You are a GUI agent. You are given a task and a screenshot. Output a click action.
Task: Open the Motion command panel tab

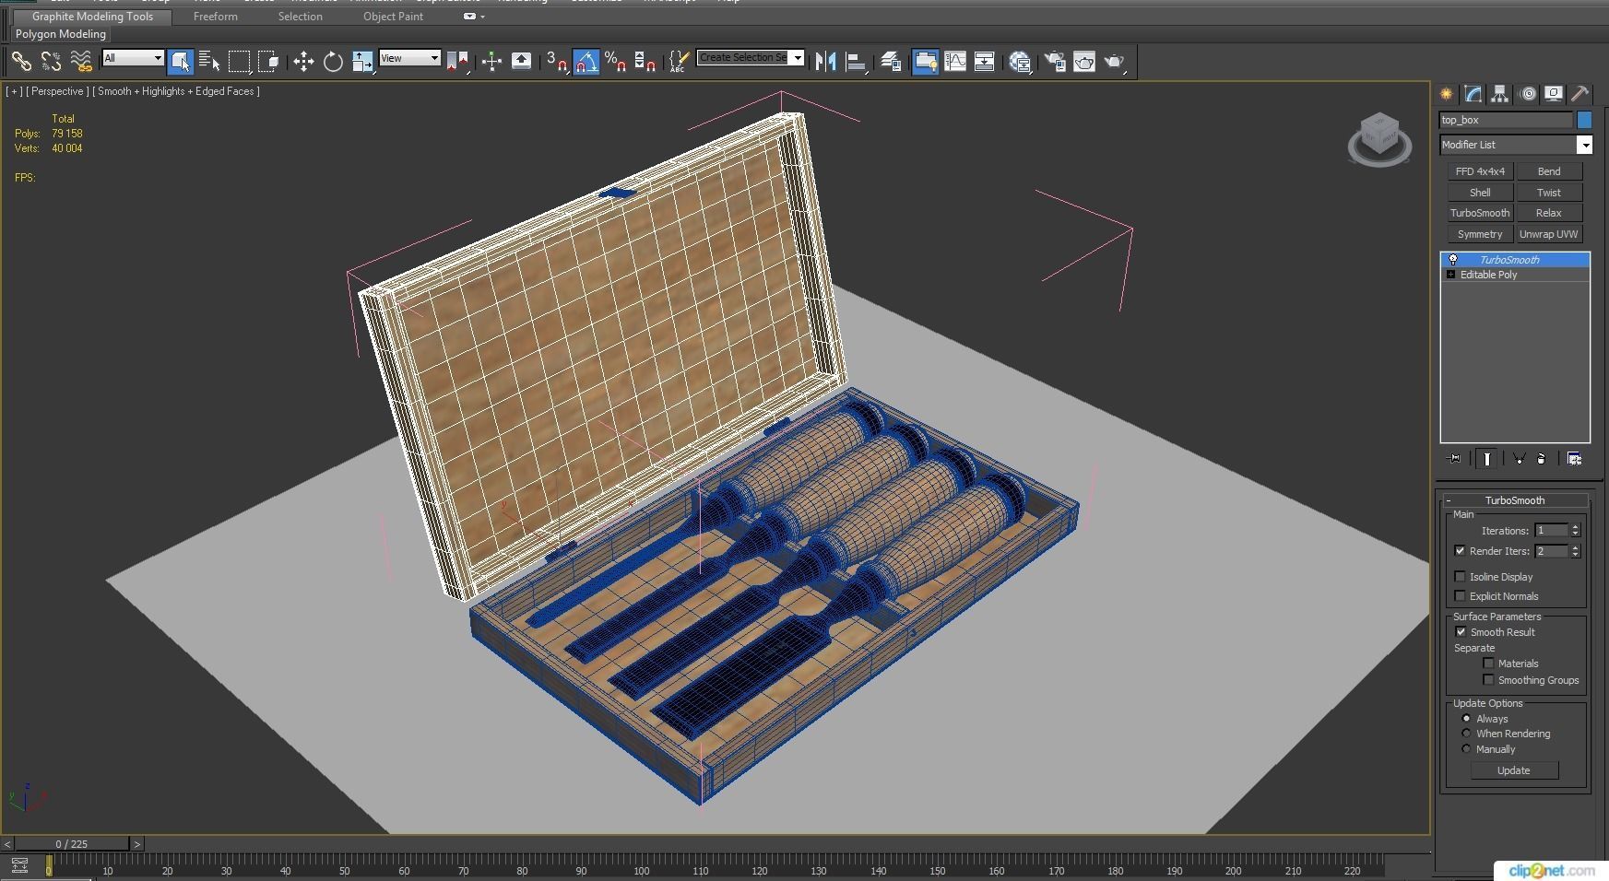coord(1528,94)
